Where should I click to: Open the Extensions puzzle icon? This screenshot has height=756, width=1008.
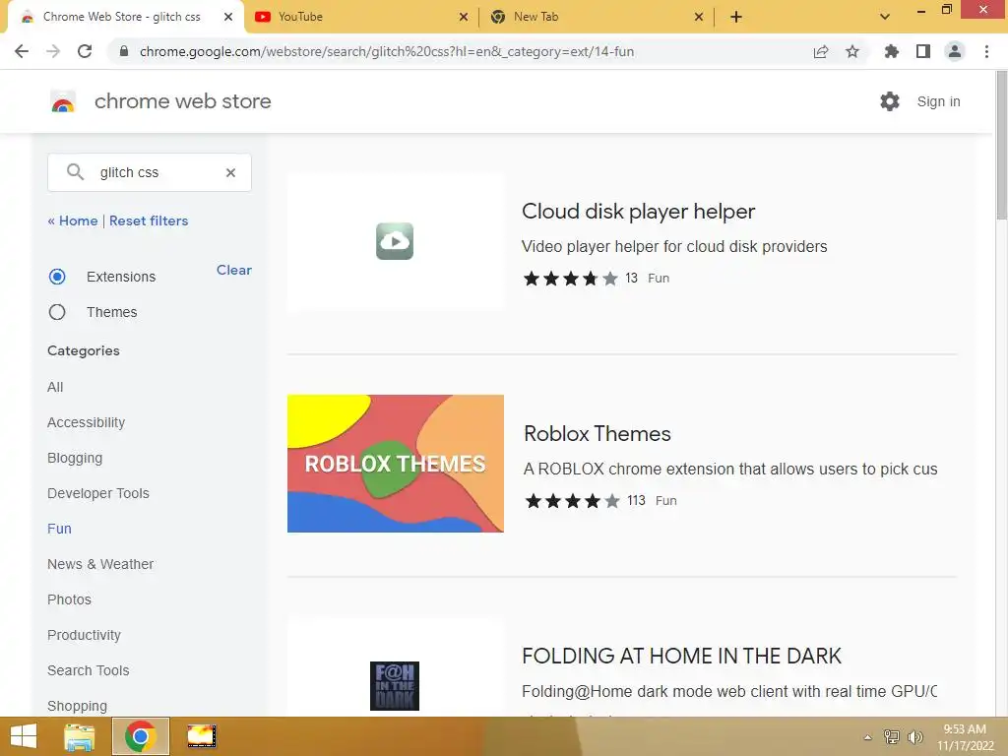pyautogui.click(x=892, y=51)
